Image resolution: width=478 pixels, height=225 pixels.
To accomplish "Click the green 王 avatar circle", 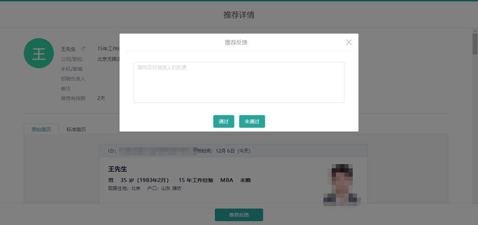I will [39, 53].
